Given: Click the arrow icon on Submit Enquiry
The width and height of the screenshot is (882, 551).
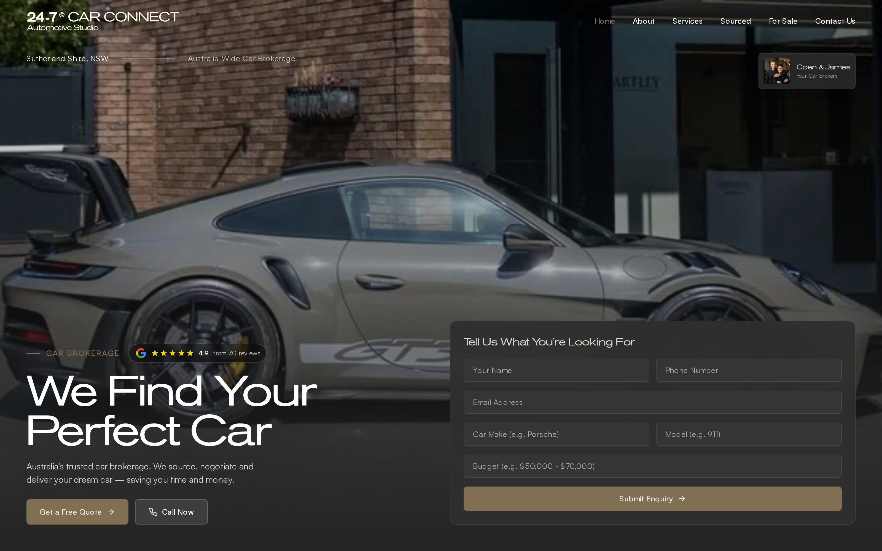Looking at the screenshot, I should (682, 499).
